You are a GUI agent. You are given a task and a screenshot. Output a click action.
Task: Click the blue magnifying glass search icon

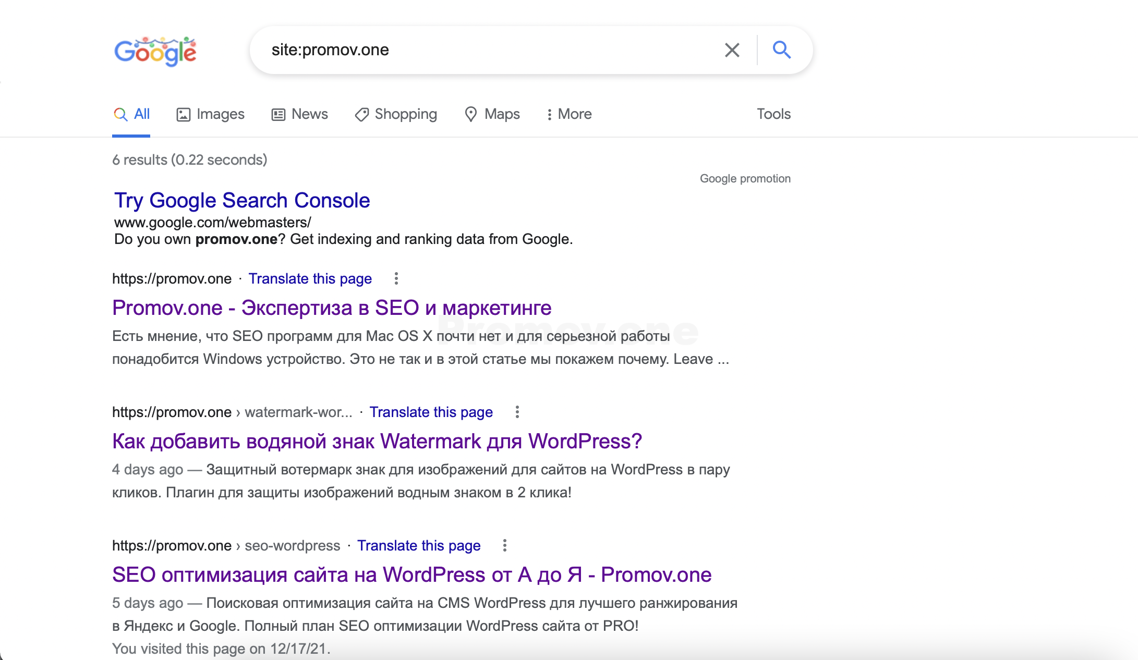click(781, 50)
